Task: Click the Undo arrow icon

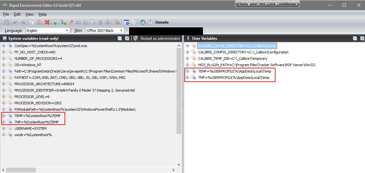Action: tap(16, 22)
